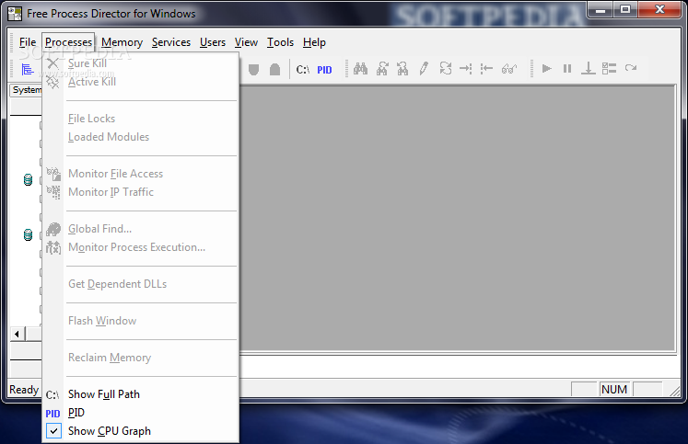Uncheck the Show CPU Graph checkmark

click(53, 431)
